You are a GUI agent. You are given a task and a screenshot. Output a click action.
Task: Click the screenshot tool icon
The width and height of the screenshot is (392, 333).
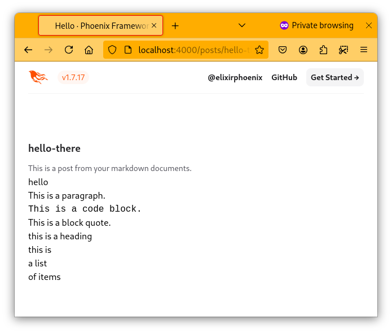(343, 50)
